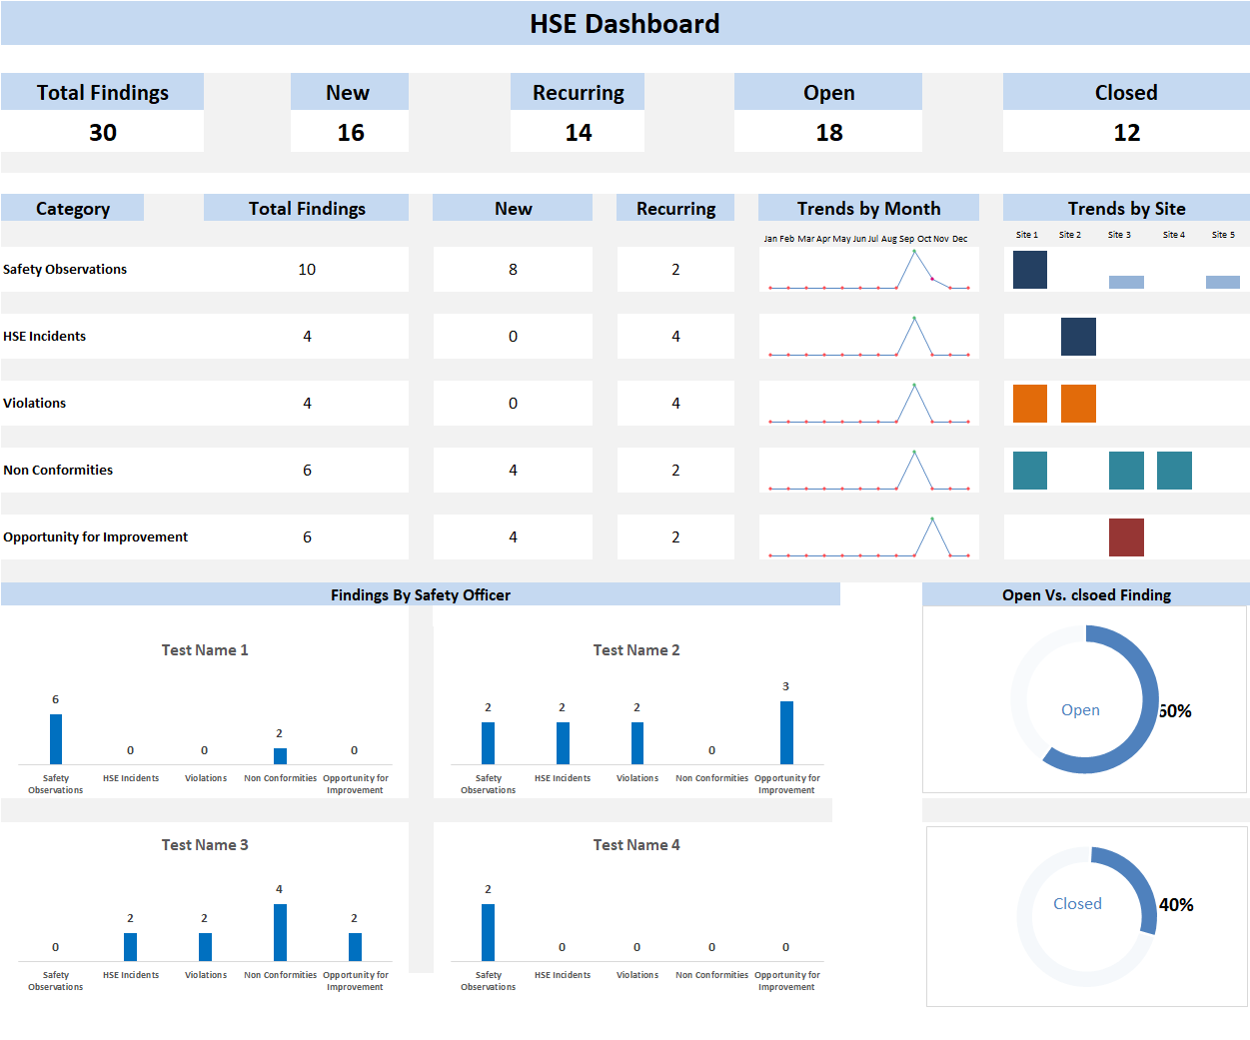Click the Site 4 label in Trends by Site
The image size is (1250, 1040).
(x=1174, y=235)
